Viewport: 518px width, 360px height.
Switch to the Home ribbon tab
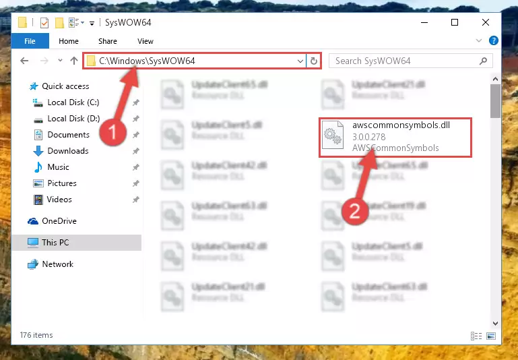click(x=69, y=41)
